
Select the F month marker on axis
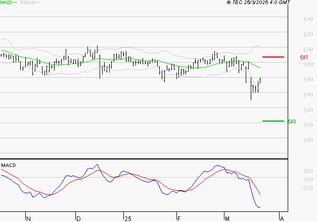pyautogui.click(x=179, y=219)
